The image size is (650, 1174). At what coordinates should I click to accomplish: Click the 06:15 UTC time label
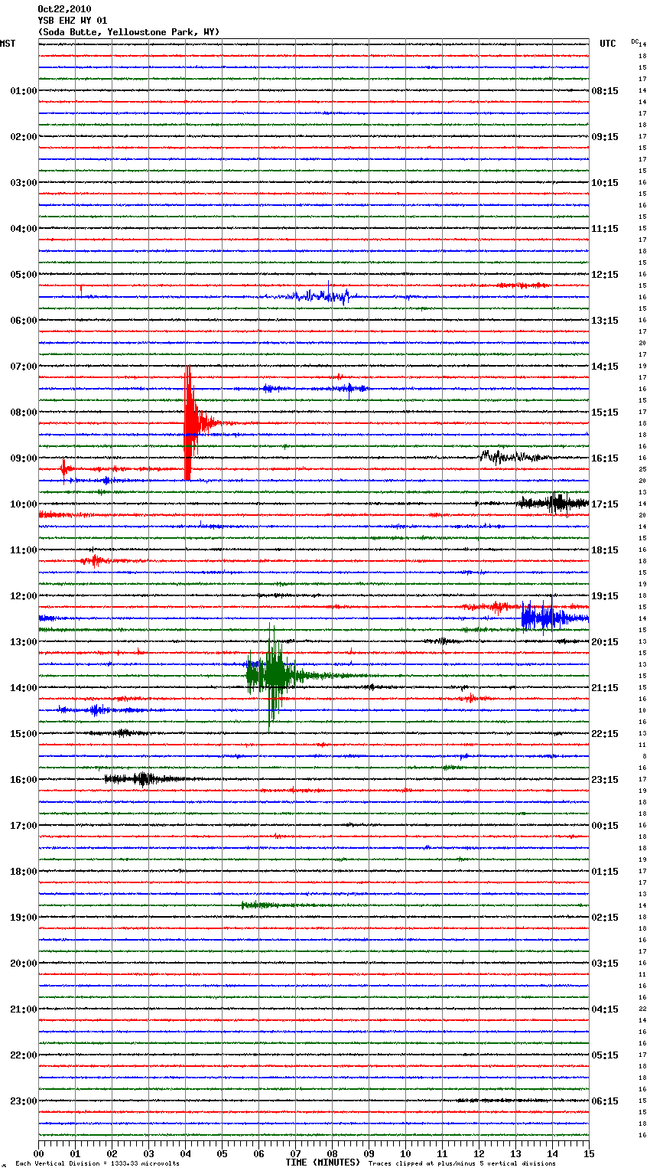pos(605,1101)
